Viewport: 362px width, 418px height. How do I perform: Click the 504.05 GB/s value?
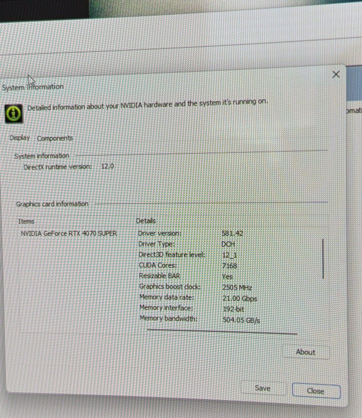pos(241,320)
